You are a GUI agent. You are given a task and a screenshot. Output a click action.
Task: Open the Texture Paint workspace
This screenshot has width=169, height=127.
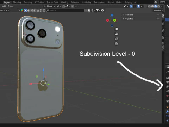pos(52,2)
